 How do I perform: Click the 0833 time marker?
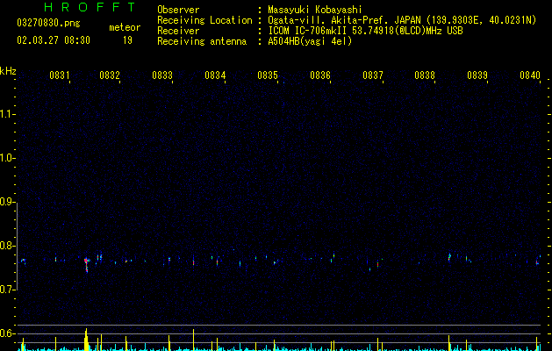tap(162, 75)
